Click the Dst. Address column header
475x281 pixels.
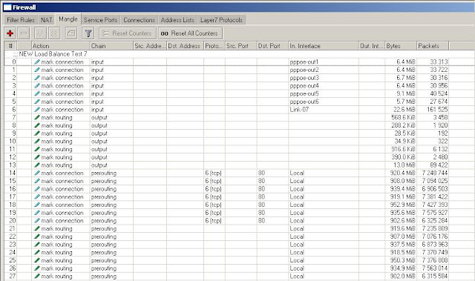[x=185, y=46]
